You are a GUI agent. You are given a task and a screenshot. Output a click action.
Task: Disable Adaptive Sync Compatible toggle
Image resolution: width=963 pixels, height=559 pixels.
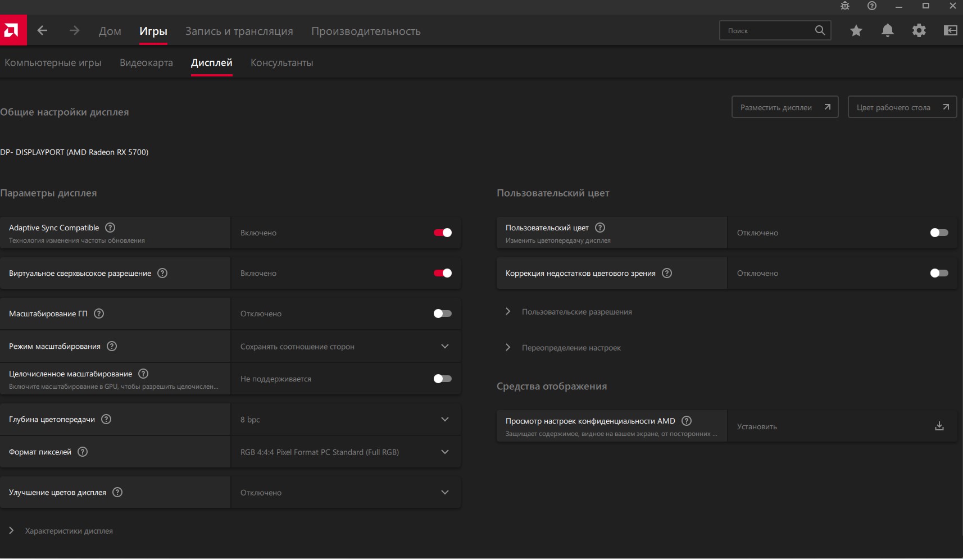click(442, 233)
